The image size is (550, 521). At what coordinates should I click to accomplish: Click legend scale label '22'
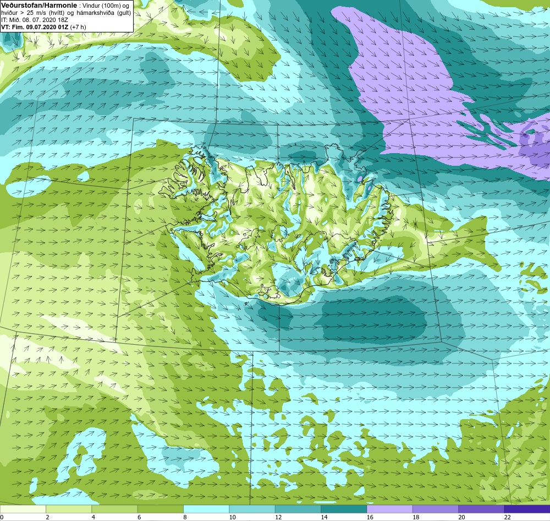(507, 517)
